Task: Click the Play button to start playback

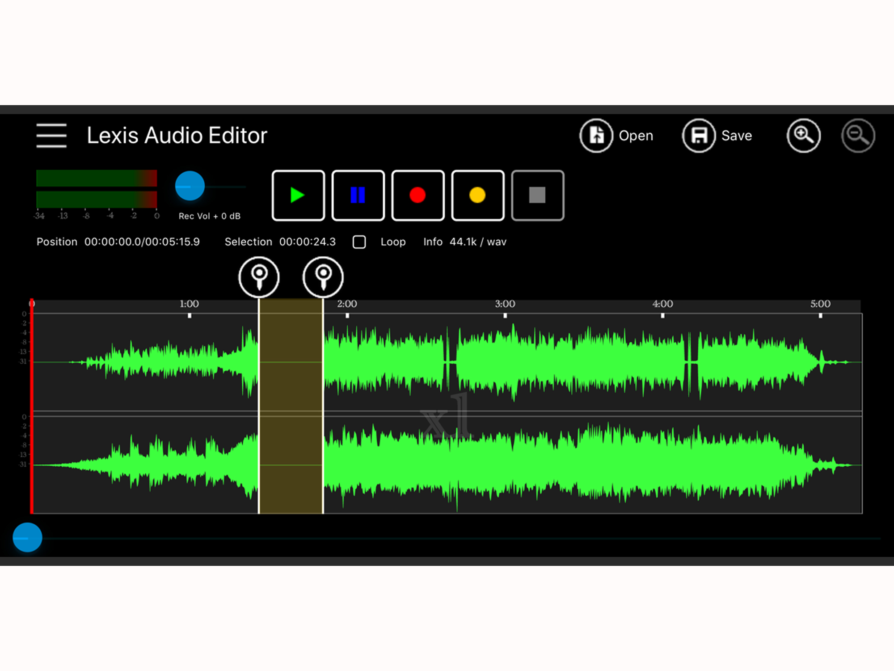Action: click(x=298, y=195)
